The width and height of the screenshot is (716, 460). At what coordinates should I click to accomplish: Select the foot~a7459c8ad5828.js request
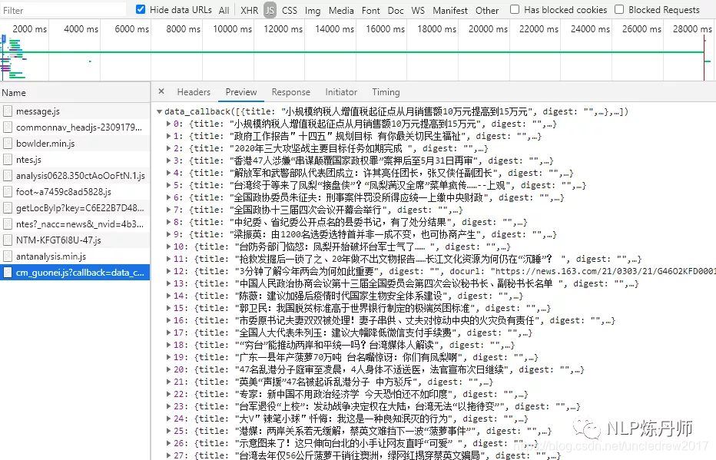tap(75, 192)
